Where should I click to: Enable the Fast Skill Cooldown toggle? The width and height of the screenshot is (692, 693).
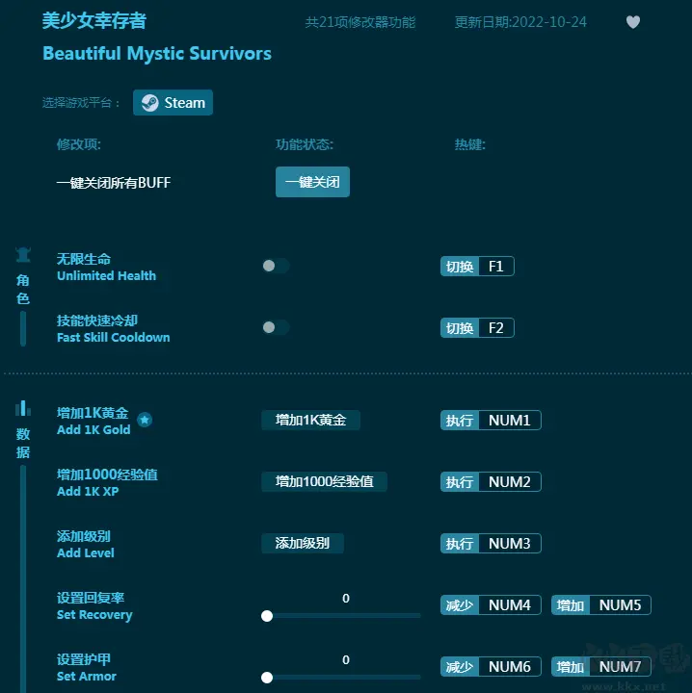[275, 328]
